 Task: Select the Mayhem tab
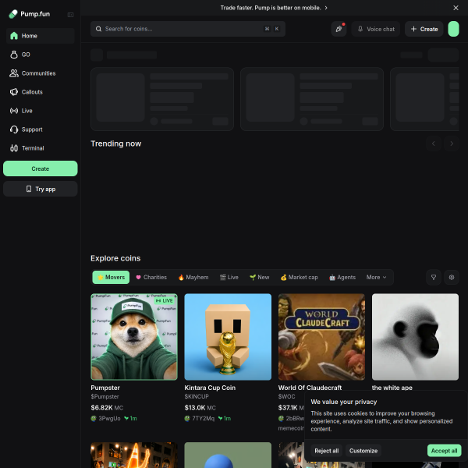[x=193, y=277]
